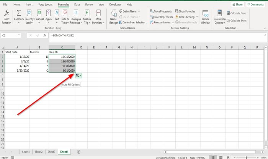Switch to Sheet3 tab
Screen dimensions: 268x159
coord(51,152)
